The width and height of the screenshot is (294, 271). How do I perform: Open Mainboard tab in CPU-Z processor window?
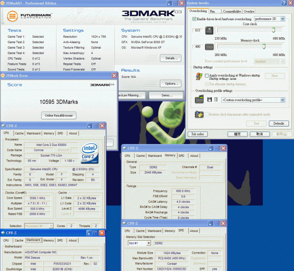click(x=34, y=133)
